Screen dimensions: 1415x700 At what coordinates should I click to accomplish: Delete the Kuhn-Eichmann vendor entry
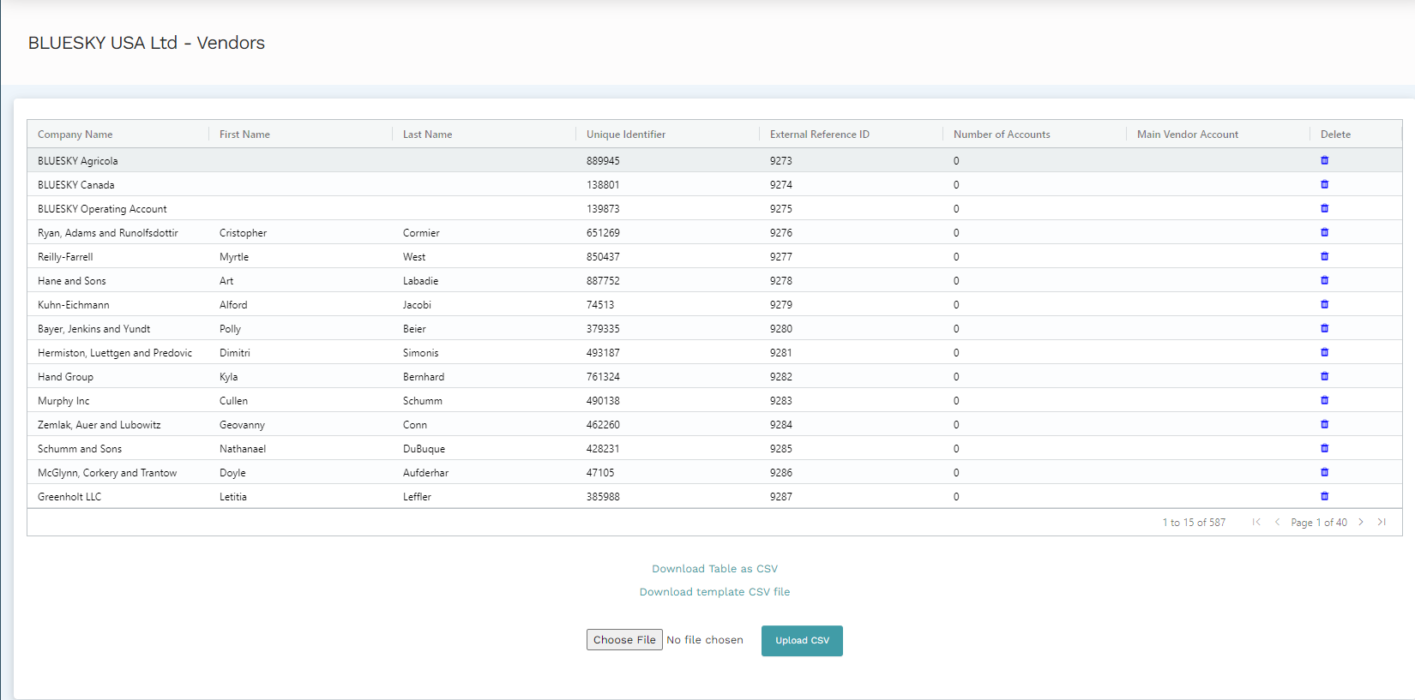click(x=1324, y=304)
